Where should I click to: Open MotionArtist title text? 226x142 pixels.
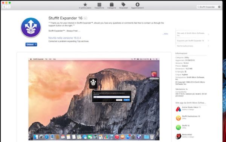coord(187,134)
